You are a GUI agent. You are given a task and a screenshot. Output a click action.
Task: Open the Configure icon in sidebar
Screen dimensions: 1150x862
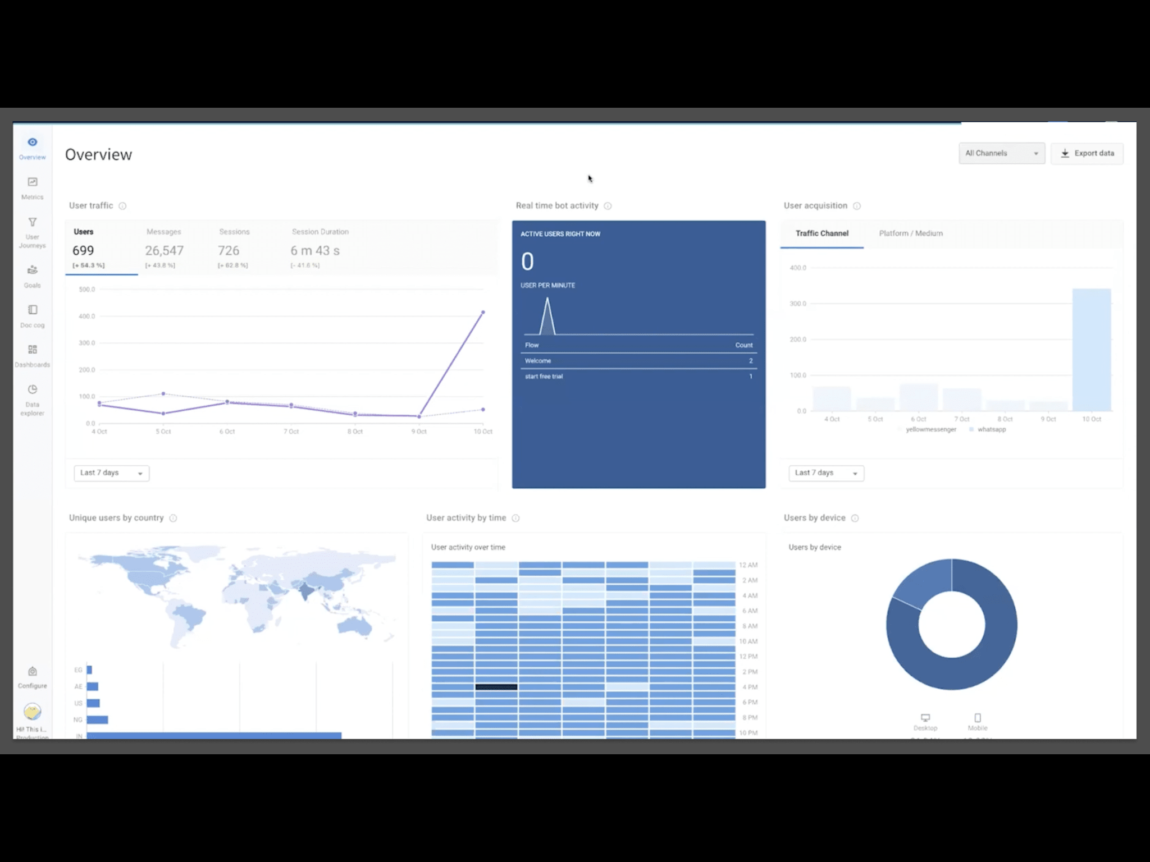coord(32,672)
